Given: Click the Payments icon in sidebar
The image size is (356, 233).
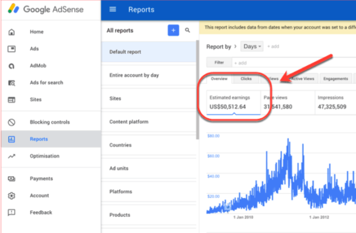Looking at the screenshot, I should point(12,179).
